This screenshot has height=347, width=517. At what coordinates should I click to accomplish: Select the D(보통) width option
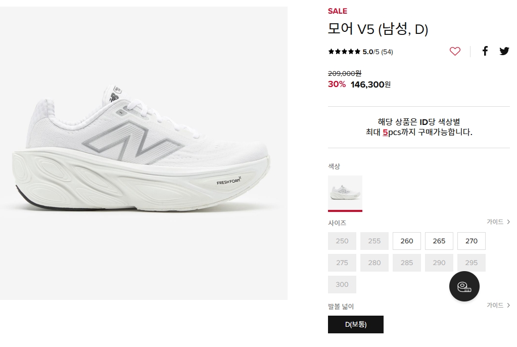(x=356, y=325)
